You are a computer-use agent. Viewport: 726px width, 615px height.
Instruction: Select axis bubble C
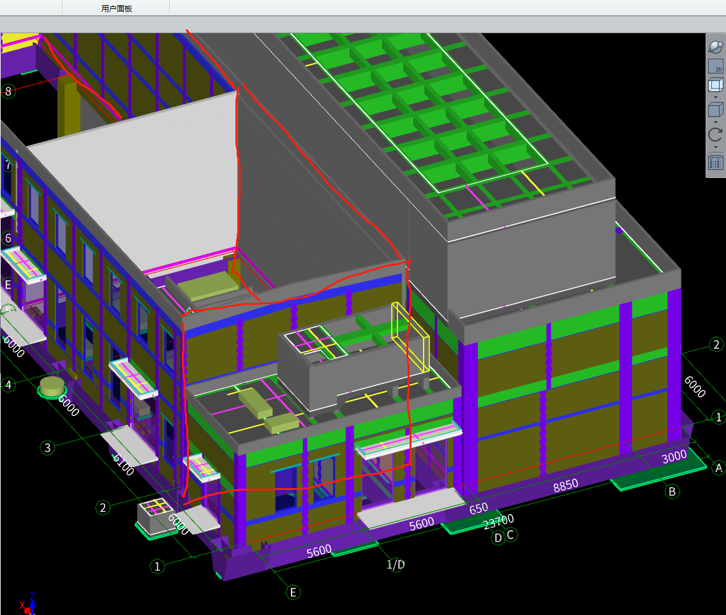pyautogui.click(x=510, y=535)
